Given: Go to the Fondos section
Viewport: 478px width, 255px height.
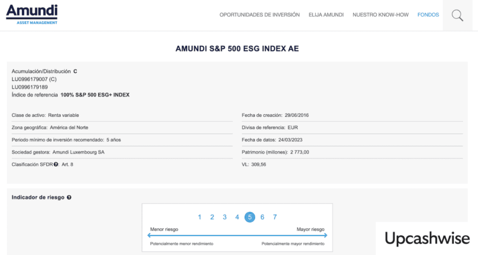Looking at the screenshot, I should (x=428, y=14).
